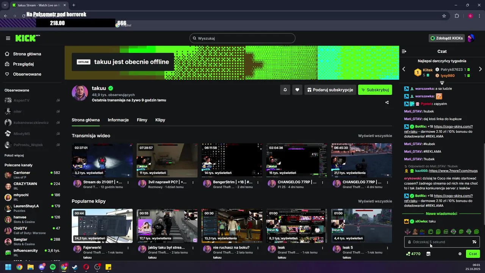Open Carrioner recommended channel
The image size is (485, 273).
pyautogui.click(x=32, y=175)
